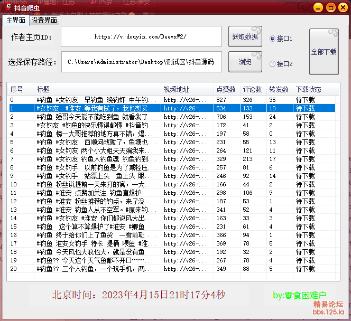Click the 转发数 column header
351x321 pixels.
280,89
